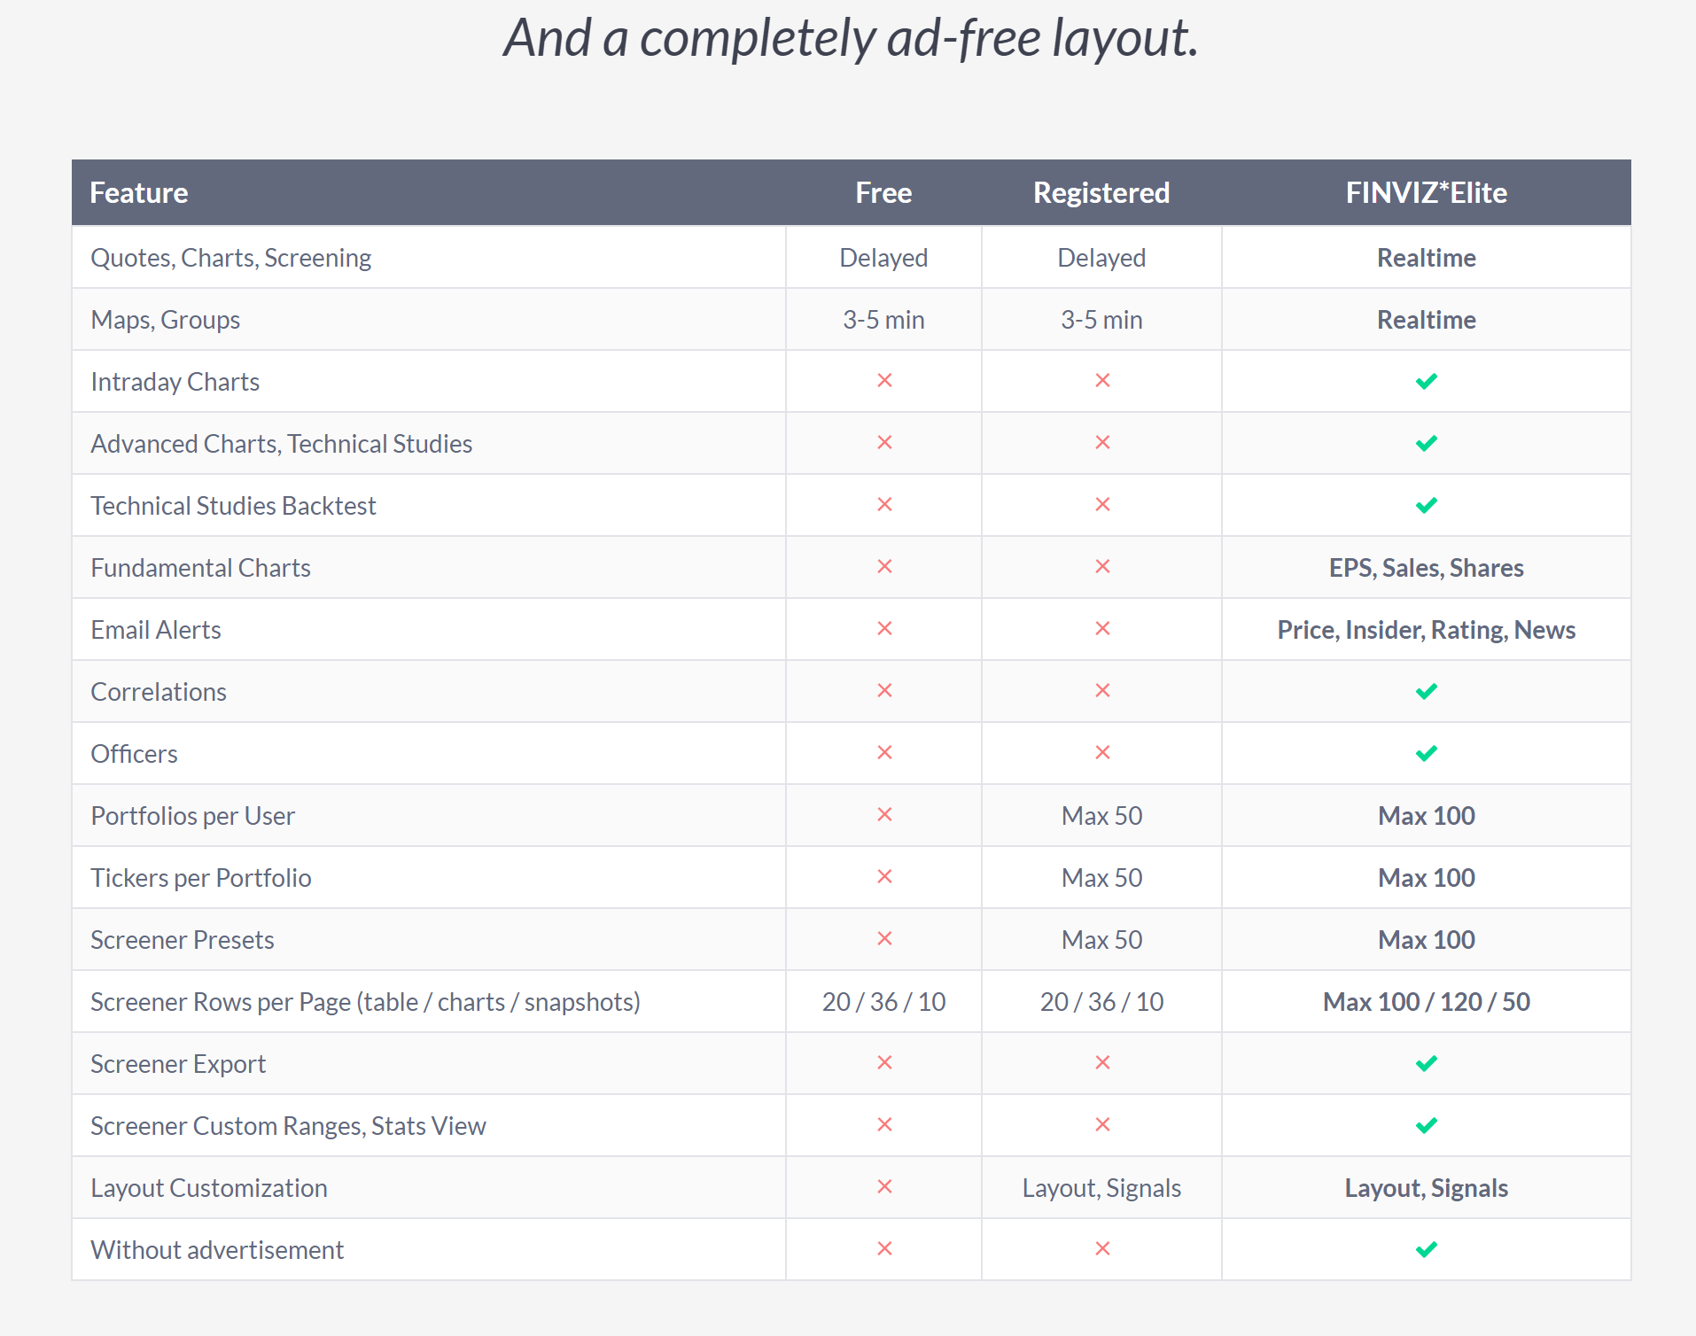
Task: Click the green checkmark for Screener Export
Action: [x=1426, y=1064]
